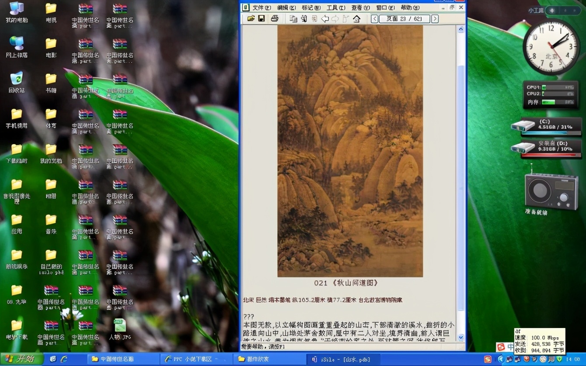Viewport: 586px width, 366px height.
Task: Click the Sogou input method icon near tray
Action: coord(501,347)
